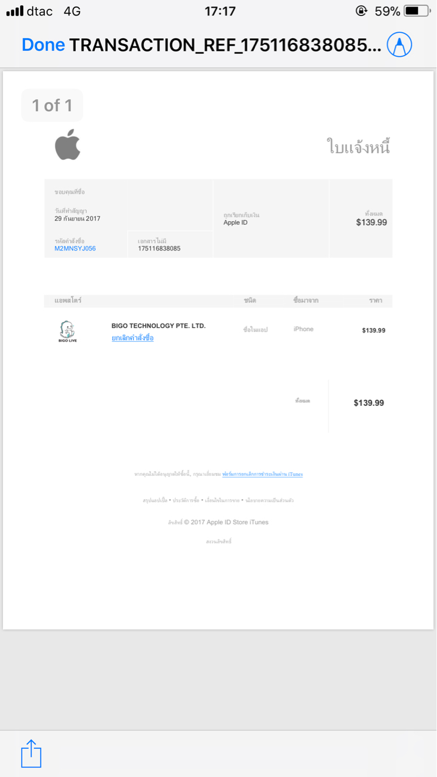Screen dimensions: 437x777
Task: Open the iTunes payment cancellation form link
Action: 262,474
